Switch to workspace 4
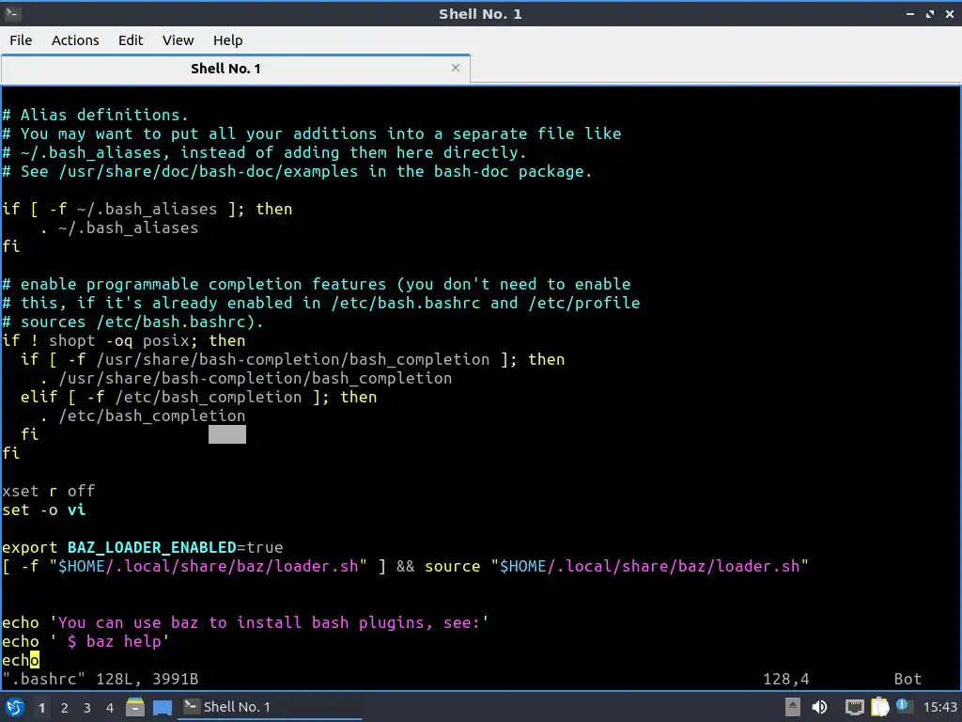 click(x=110, y=708)
